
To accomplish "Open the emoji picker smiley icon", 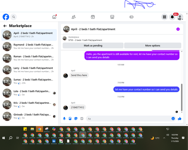I will pos(173,118).
